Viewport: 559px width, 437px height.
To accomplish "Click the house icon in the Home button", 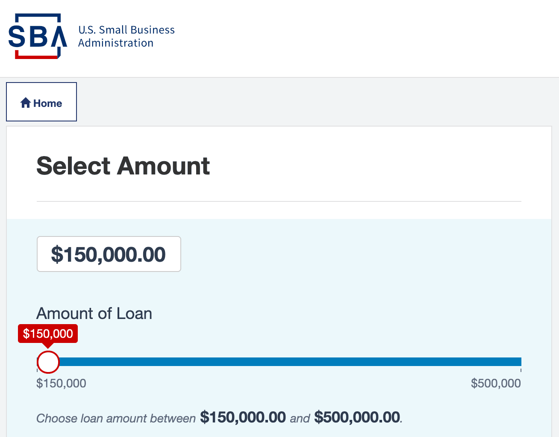I will [26, 103].
